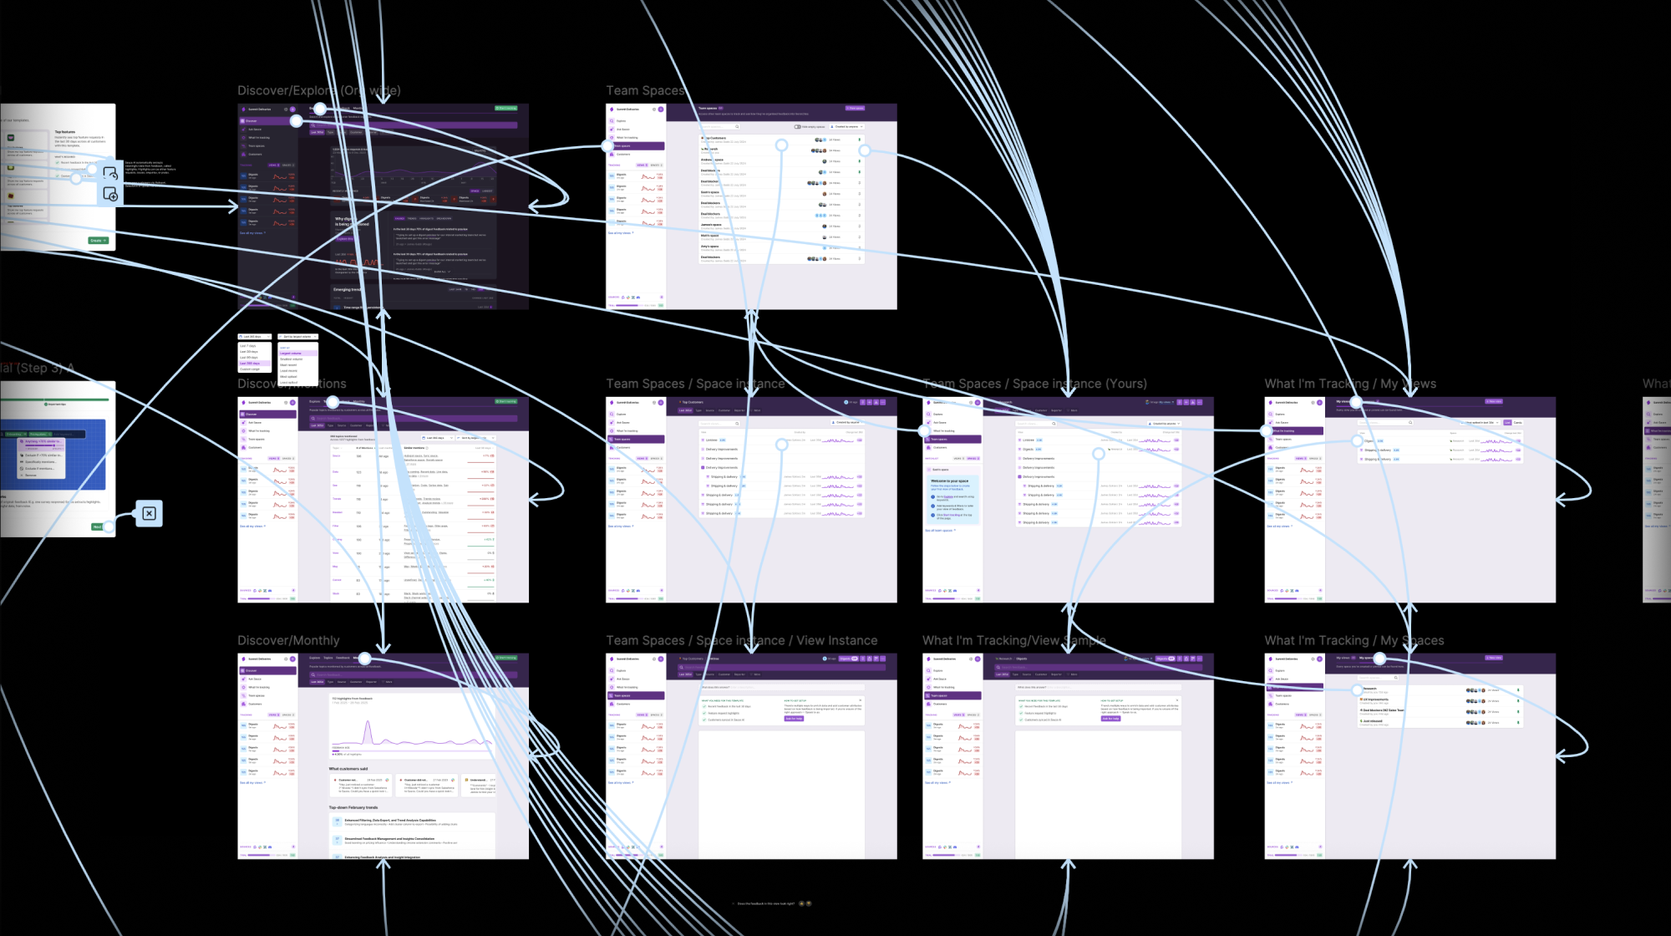Click the prototype close action icon (X box)
The width and height of the screenshot is (1671, 936).
point(149,513)
